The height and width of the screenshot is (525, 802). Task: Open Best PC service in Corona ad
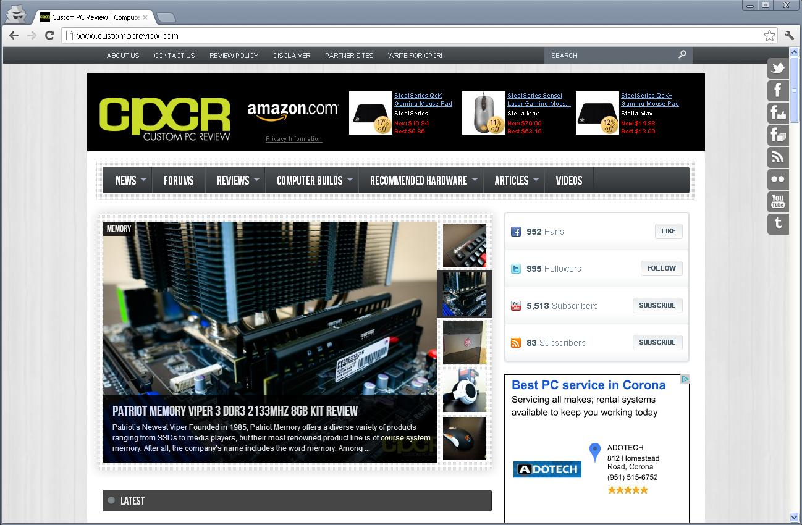pos(588,385)
